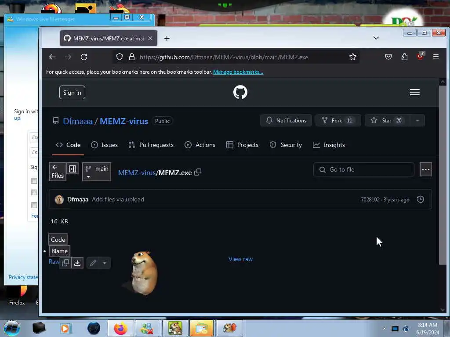Download the raw MEMZ.exe file
450x337 pixels.
tap(77, 262)
